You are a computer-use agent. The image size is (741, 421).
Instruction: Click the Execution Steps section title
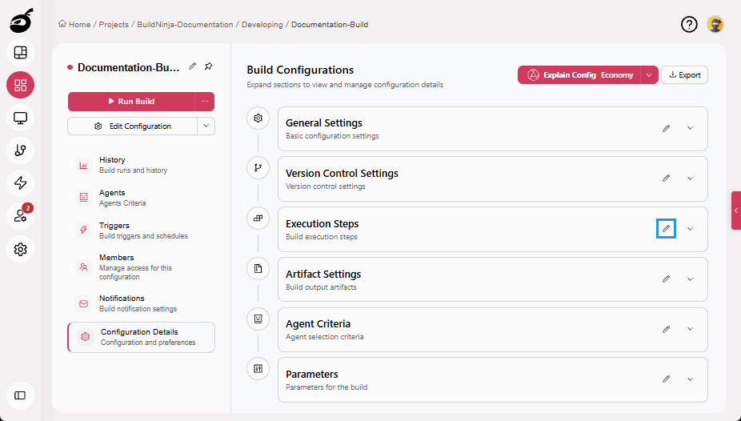click(322, 223)
